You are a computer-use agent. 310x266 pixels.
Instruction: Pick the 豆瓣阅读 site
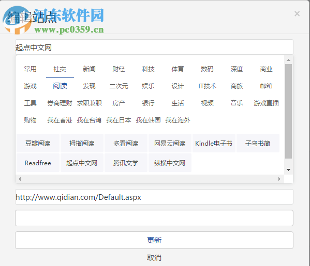tap(38, 143)
